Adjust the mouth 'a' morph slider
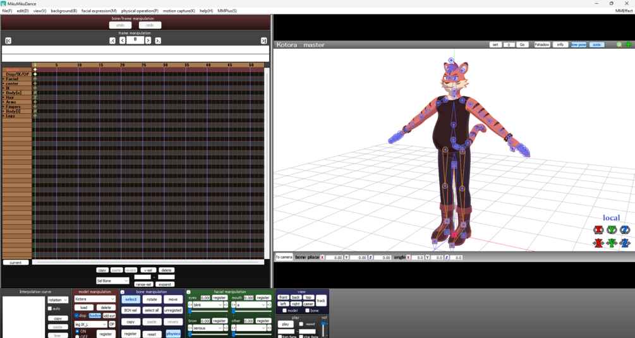Screen dimensions: 635x338 click(x=251, y=311)
